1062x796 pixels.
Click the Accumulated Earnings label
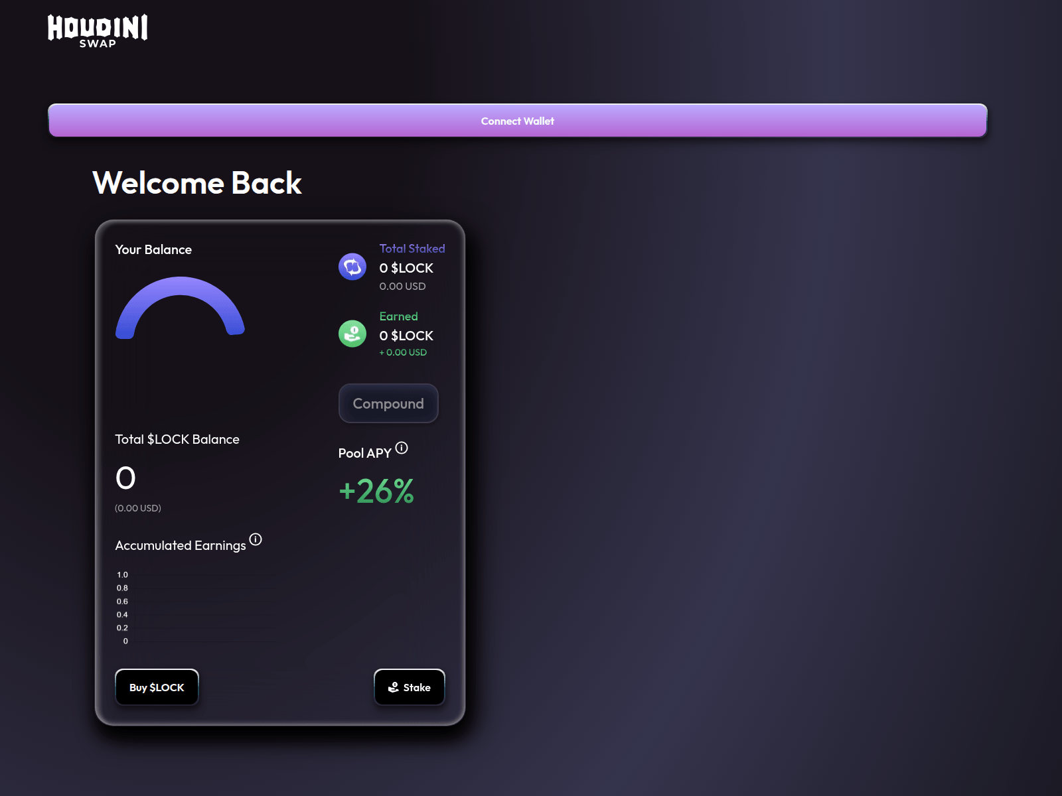click(x=181, y=545)
